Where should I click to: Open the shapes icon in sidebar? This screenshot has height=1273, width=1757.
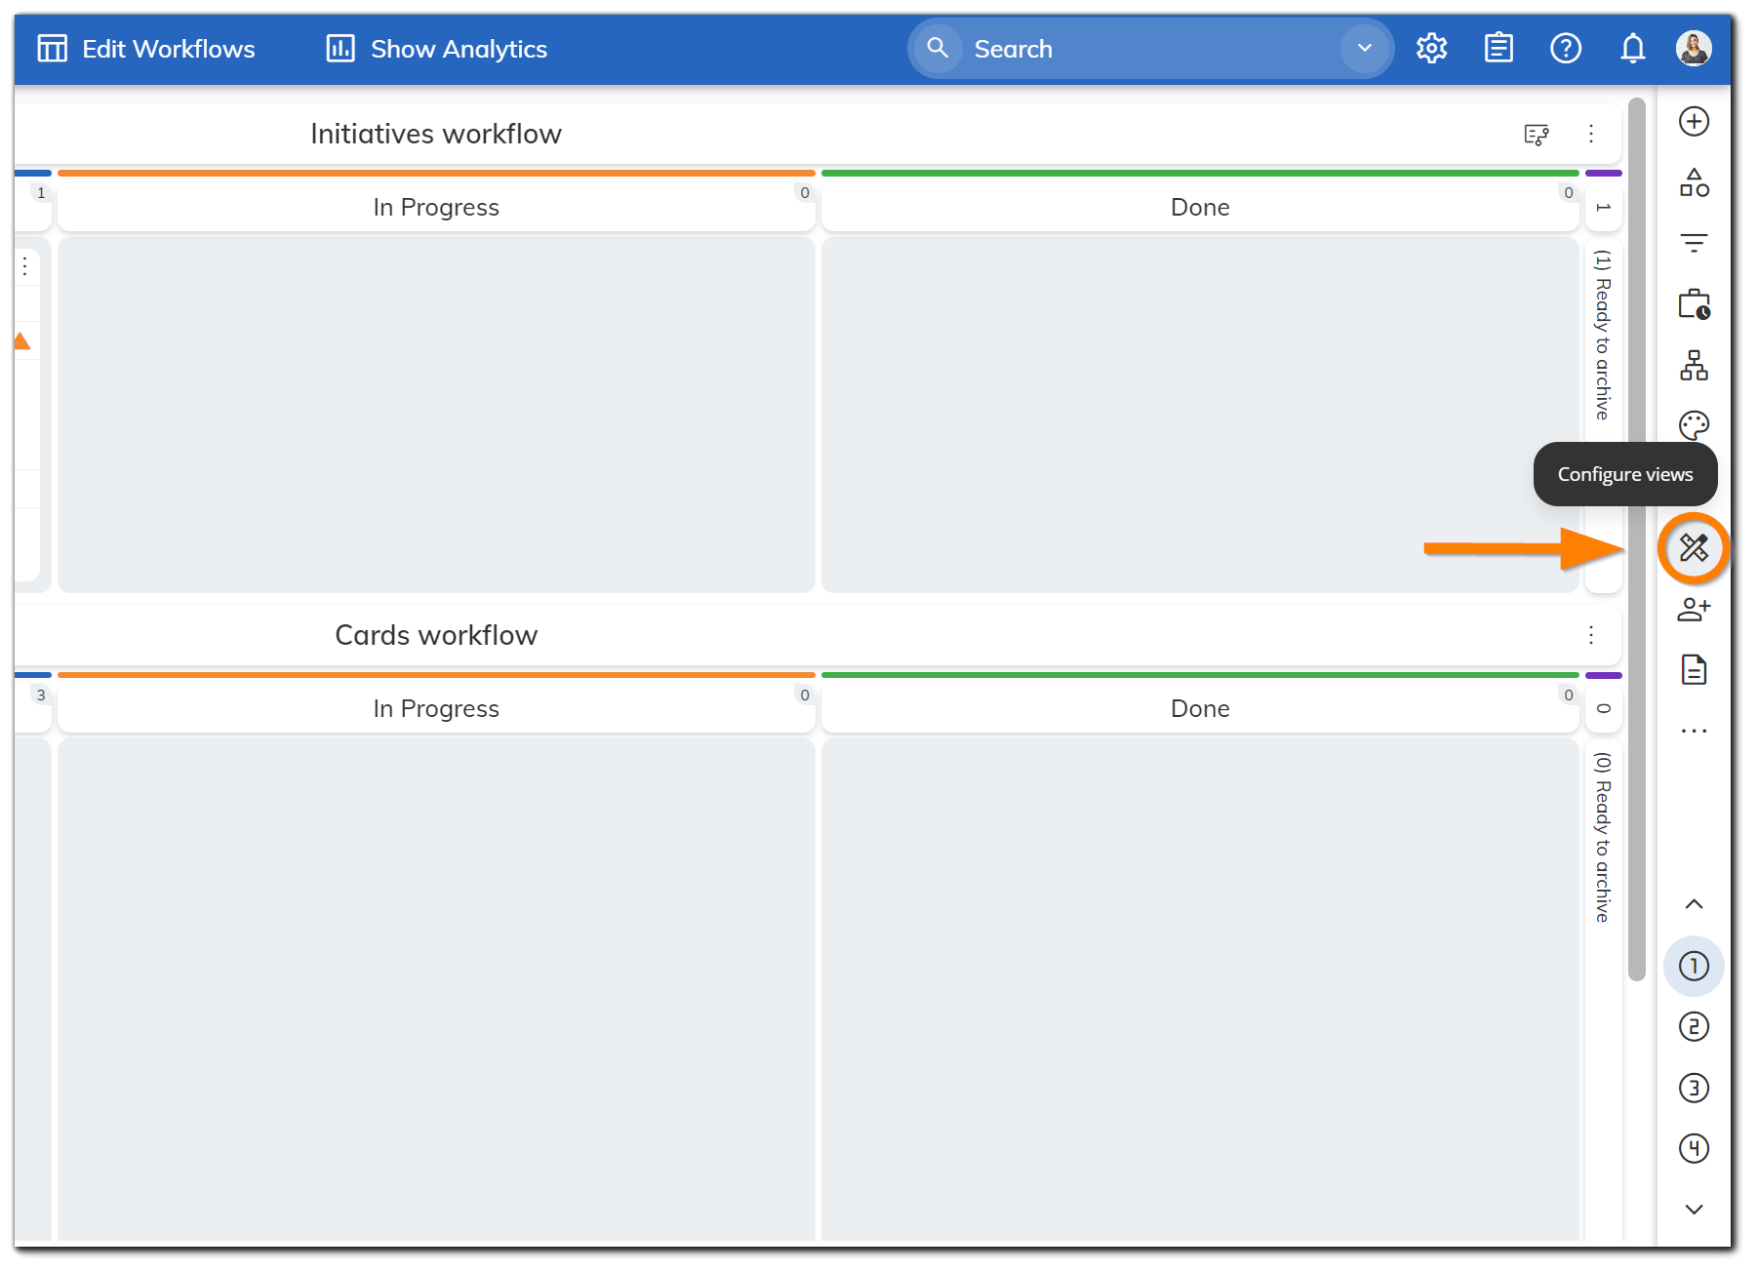(x=1694, y=182)
